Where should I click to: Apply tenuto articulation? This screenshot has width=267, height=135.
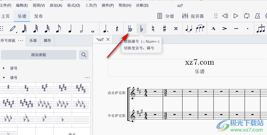coord(236,29)
